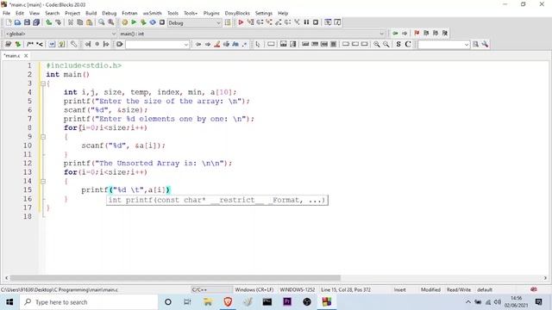Open an existing file
This screenshot has height=310, width=552.
pos(17,22)
